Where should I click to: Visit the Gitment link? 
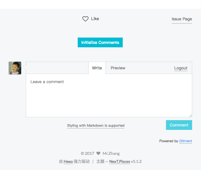pyautogui.click(x=186, y=141)
